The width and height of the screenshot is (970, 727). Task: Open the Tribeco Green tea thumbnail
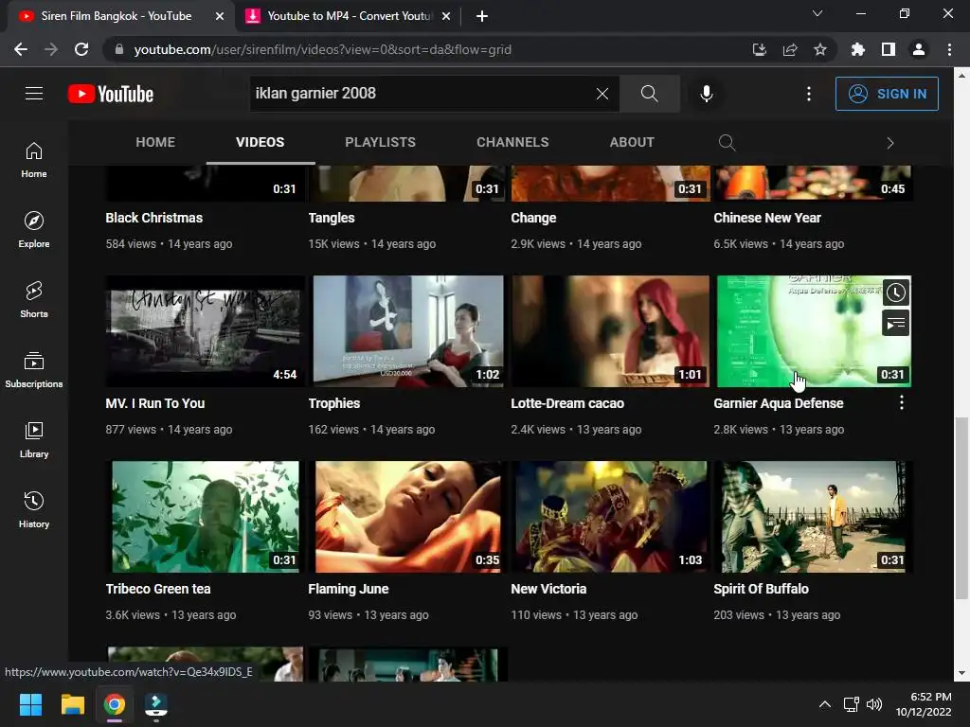click(x=205, y=516)
